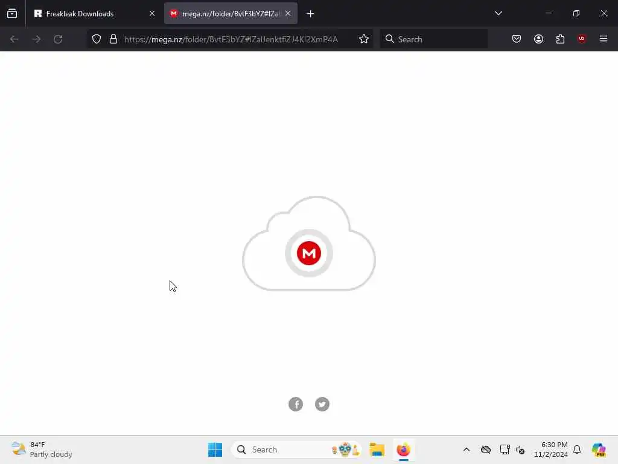Bookmark this page with star icon
The image size is (618, 464).
click(x=364, y=39)
